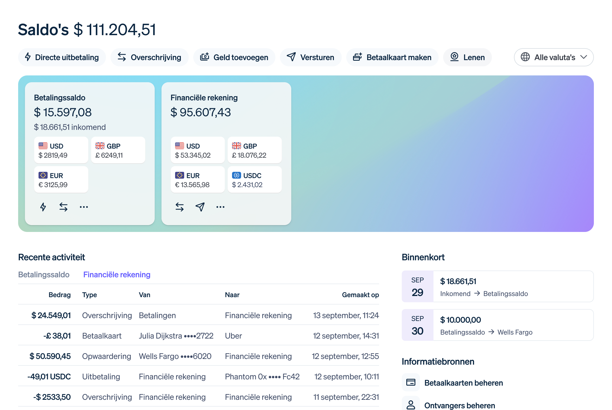Screen dimensions: 612x410
Task: Switch to the Betalingssaldo activity tab
Action: [44, 274]
